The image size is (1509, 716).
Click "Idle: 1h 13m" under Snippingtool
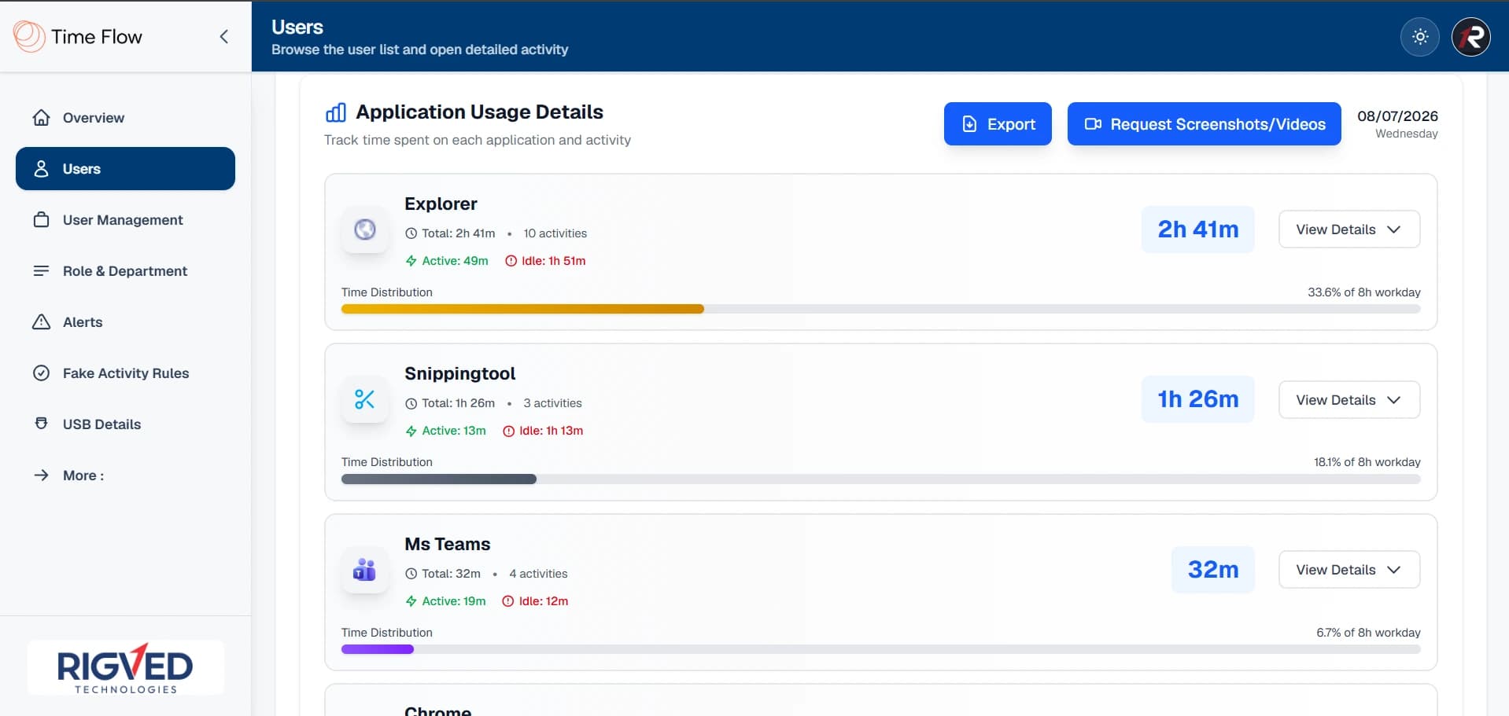[543, 431]
